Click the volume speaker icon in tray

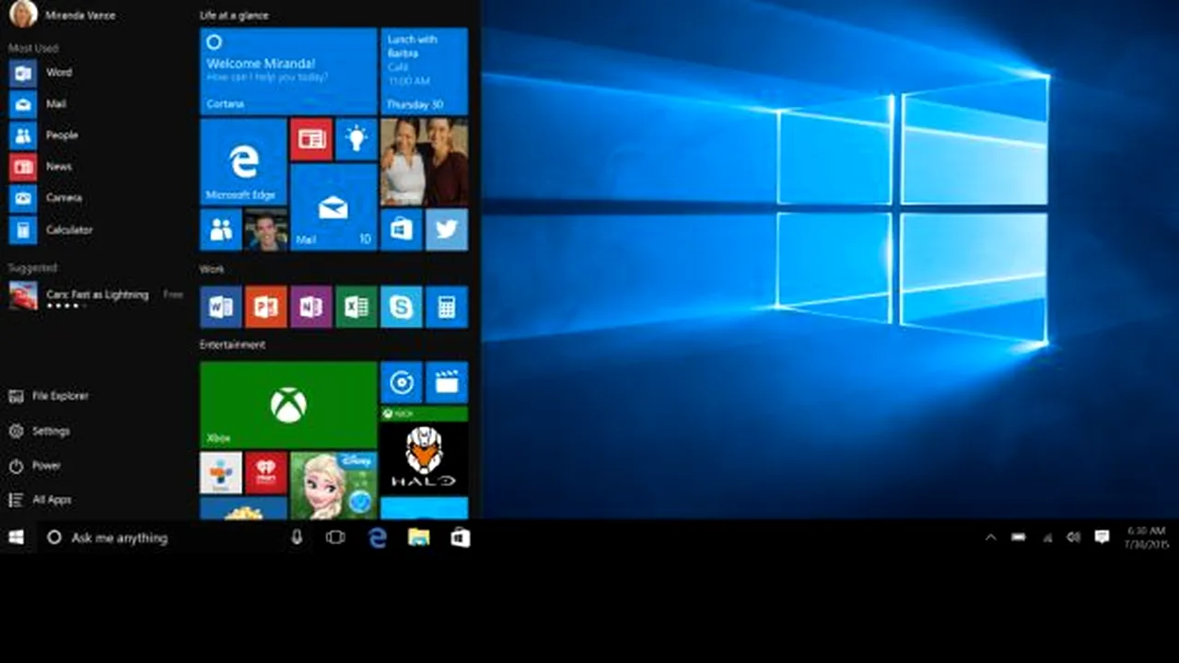[x=1073, y=538]
